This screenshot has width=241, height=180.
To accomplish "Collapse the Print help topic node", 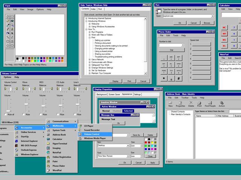I will [x=90, y=37].
